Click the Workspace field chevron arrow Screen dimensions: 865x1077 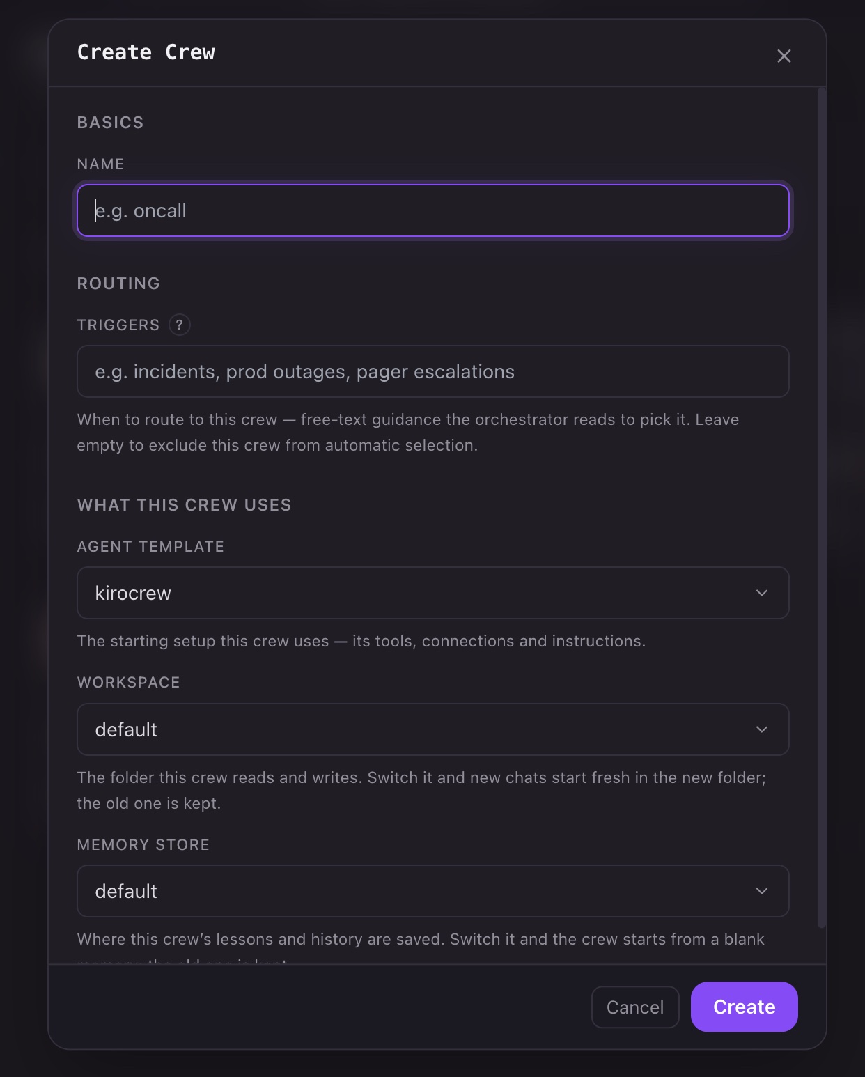click(x=762, y=729)
